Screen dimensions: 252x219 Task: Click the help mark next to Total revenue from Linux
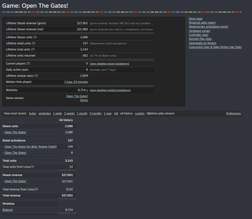point(36,189)
